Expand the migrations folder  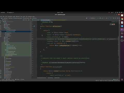point(5,33)
